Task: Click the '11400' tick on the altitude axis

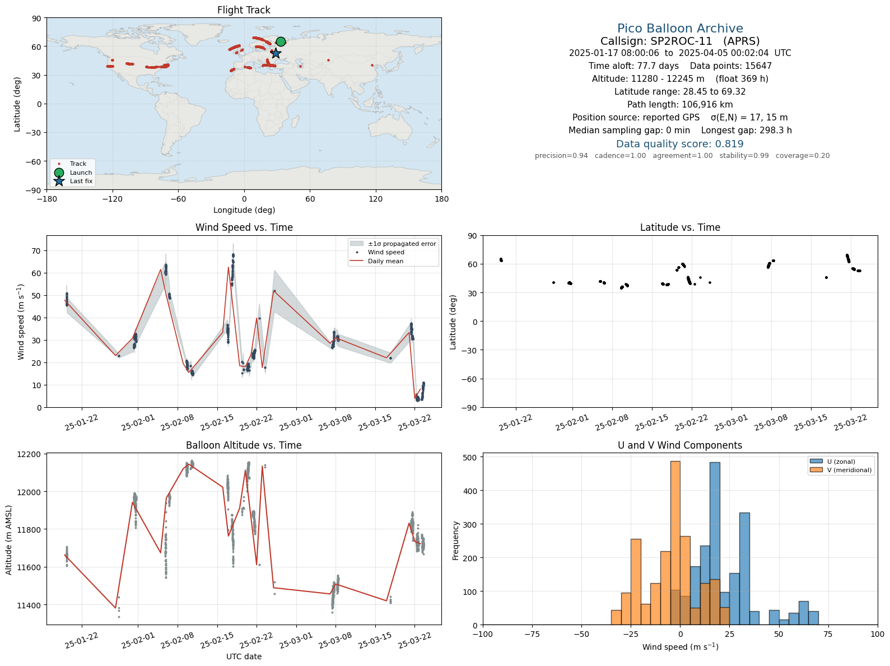Action: click(30, 606)
